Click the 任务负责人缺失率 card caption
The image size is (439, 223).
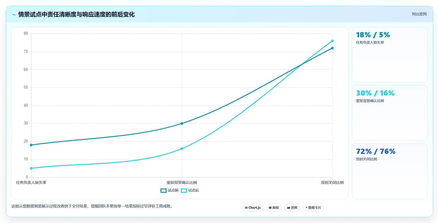[x=370, y=43]
